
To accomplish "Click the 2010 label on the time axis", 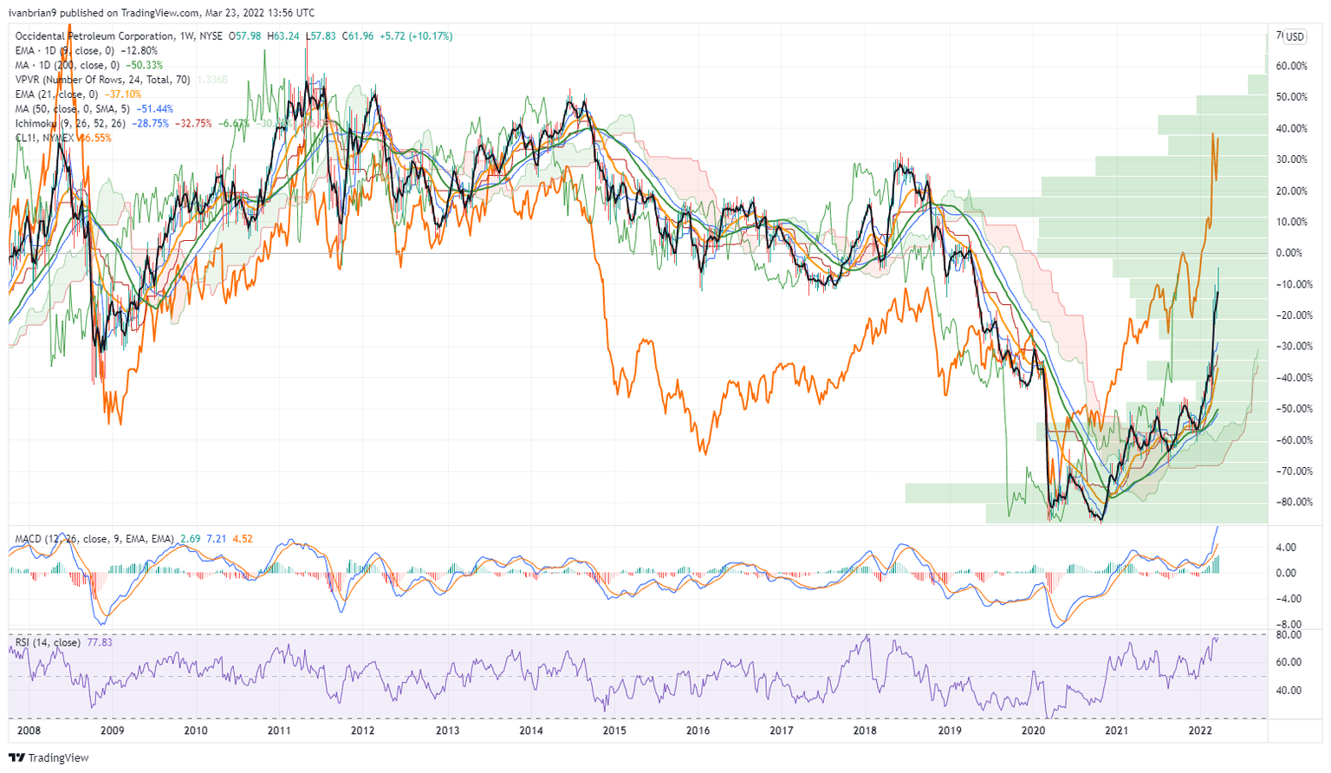I will [x=196, y=731].
